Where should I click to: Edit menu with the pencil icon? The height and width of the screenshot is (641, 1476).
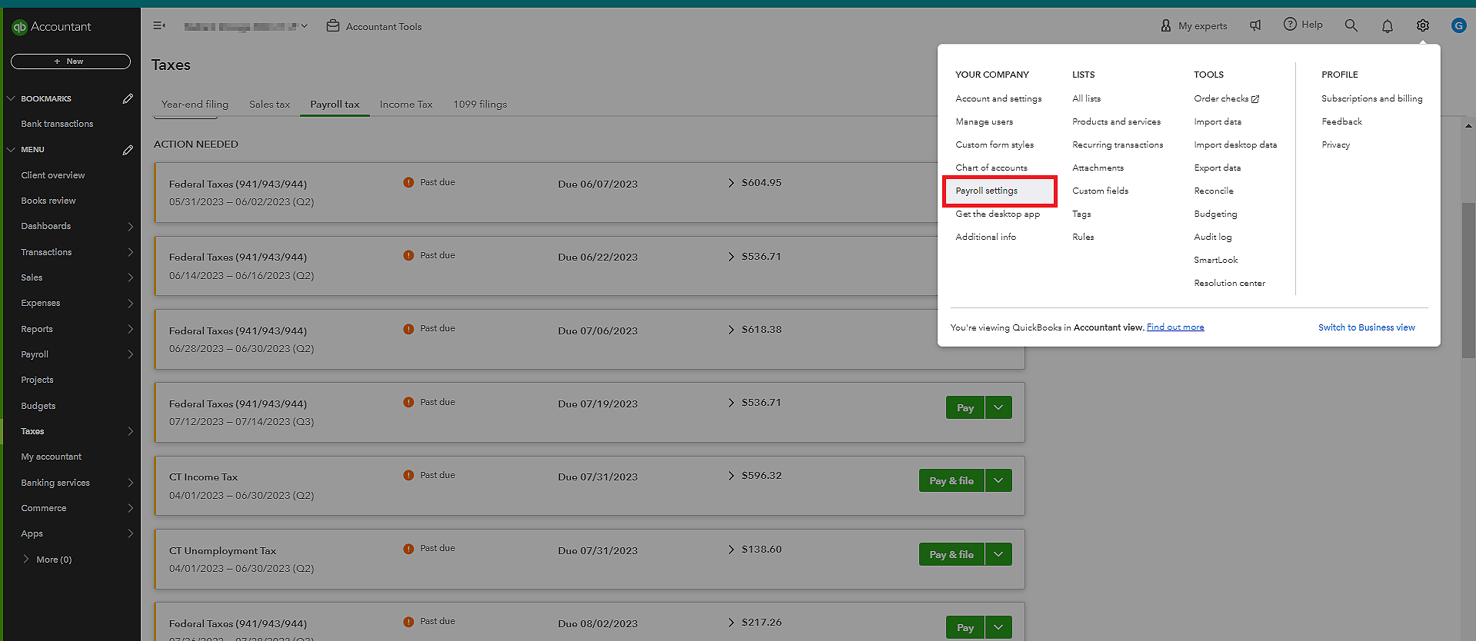(x=128, y=150)
